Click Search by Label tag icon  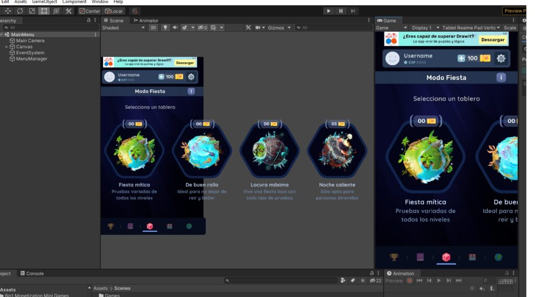point(353,280)
